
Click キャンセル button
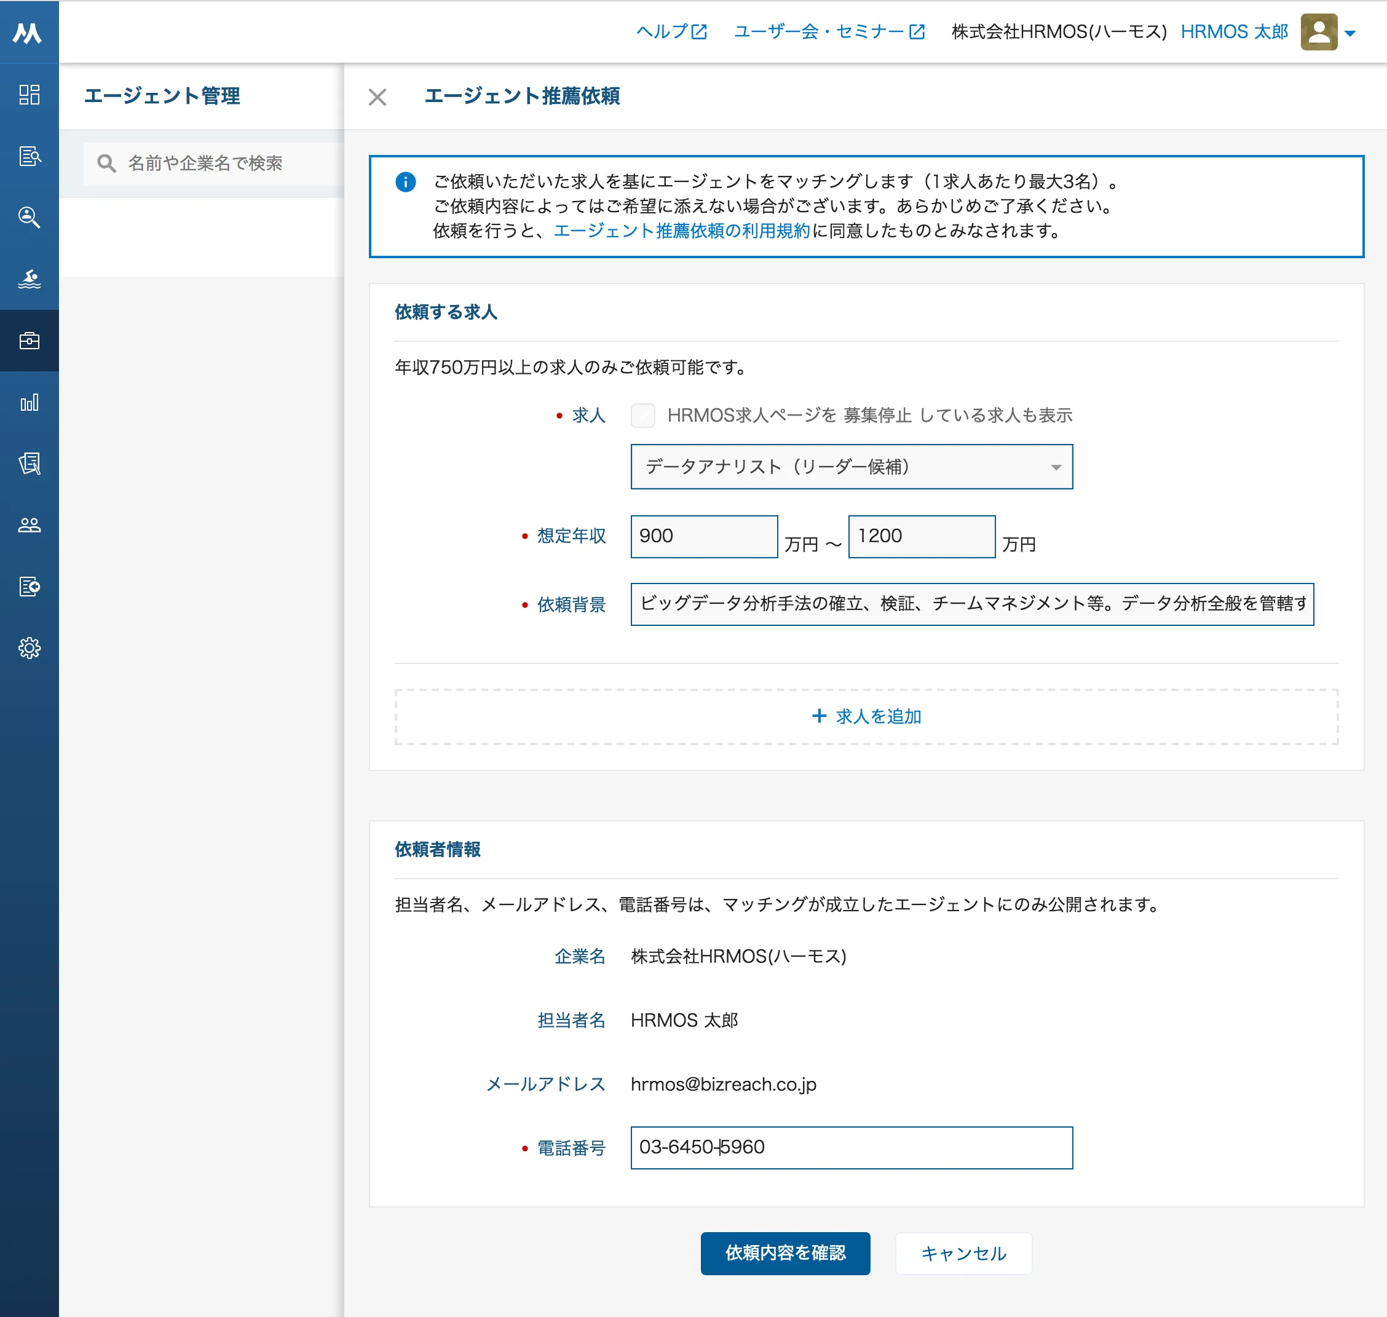pyautogui.click(x=963, y=1253)
